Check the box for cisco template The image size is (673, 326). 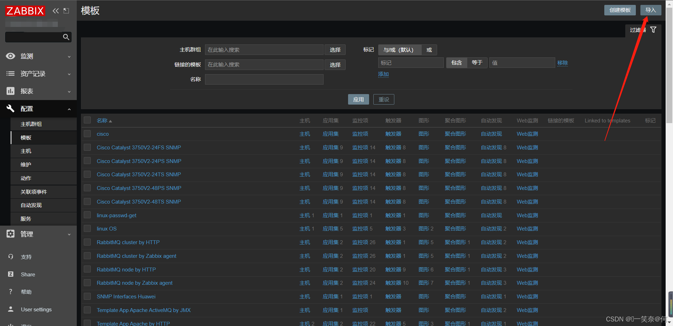tap(87, 134)
